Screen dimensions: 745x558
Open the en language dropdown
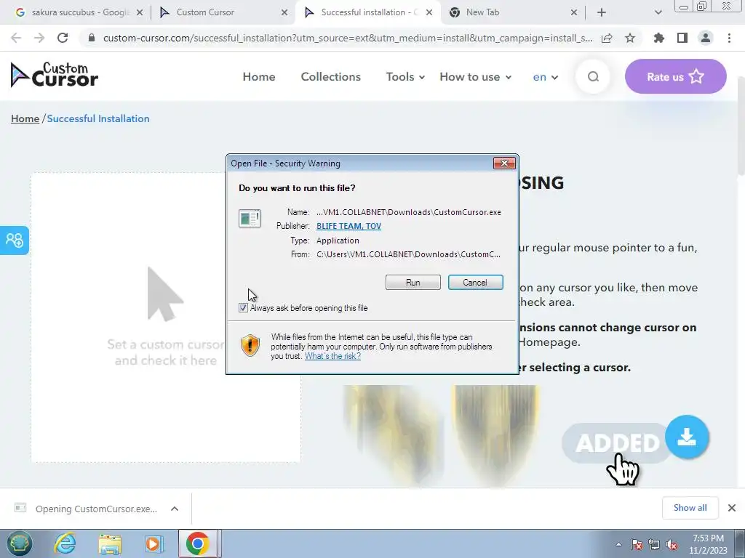[x=546, y=76]
